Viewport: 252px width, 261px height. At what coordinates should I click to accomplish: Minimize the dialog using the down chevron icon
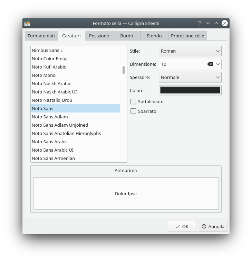pyautogui.click(x=208, y=23)
